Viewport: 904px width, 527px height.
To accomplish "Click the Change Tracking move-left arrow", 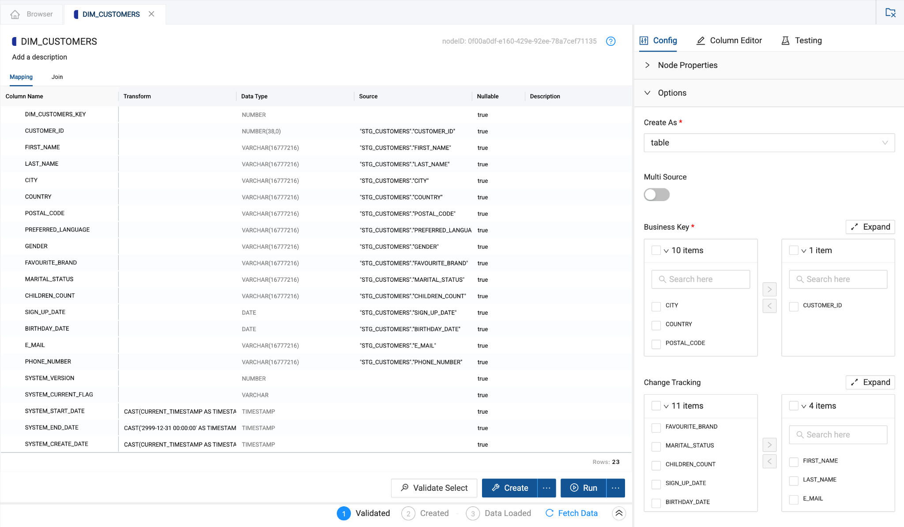I will click(x=769, y=461).
